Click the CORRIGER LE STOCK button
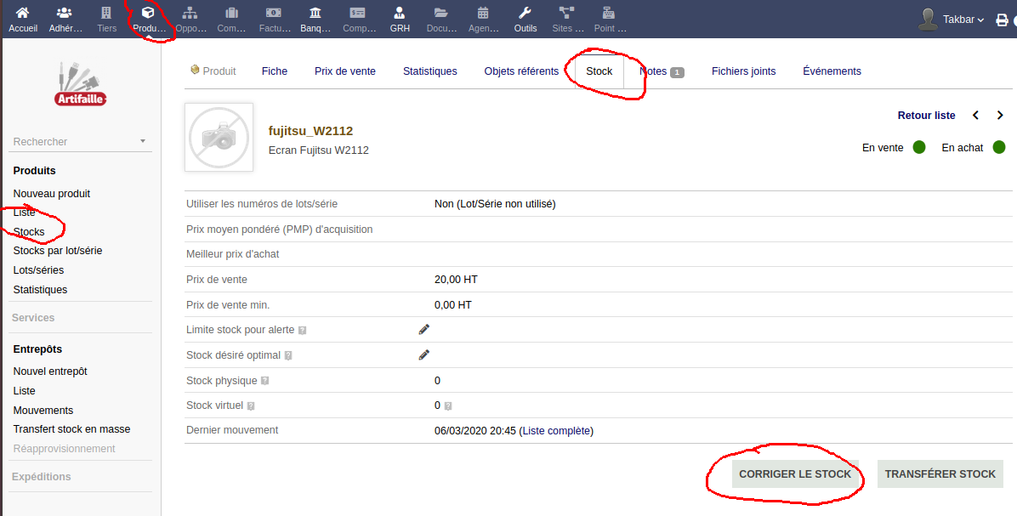Image resolution: width=1017 pixels, height=516 pixels. pyautogui.click(x=795, y=473)
